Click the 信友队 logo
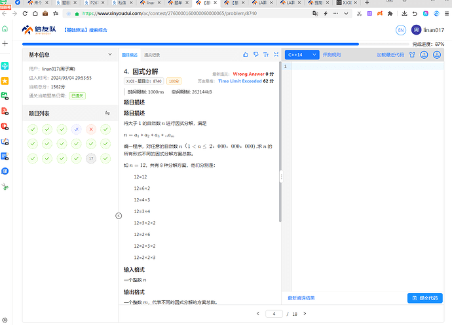Screen dimensions: 452x325 coord(39,29)
